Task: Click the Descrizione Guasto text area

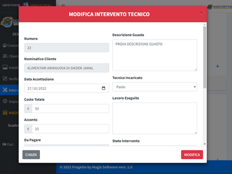Action: click(155, 55)
